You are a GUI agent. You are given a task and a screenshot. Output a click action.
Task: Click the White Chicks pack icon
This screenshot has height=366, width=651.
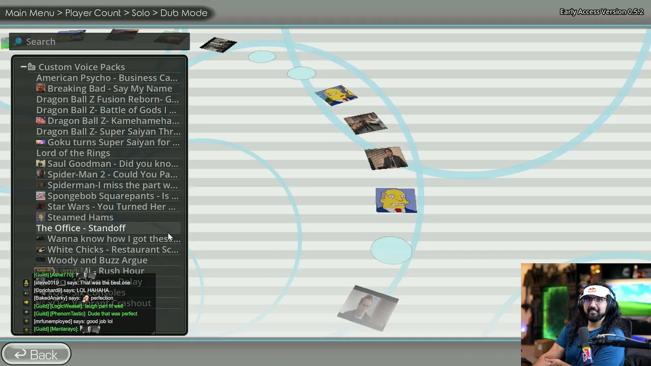(41, 250)
